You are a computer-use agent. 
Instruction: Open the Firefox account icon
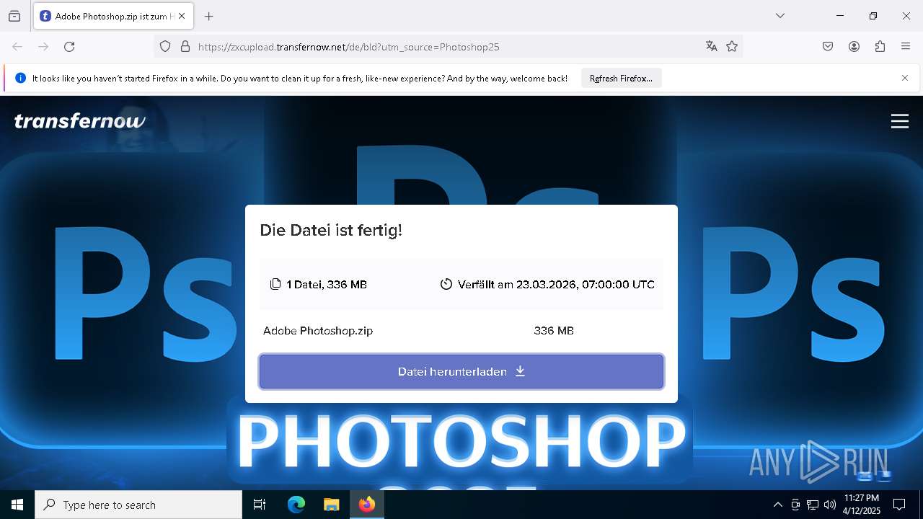[854, 47]
